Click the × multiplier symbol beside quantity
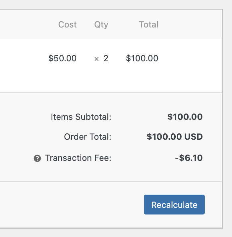Screen dimensions: 232x237 click(96, 59)
